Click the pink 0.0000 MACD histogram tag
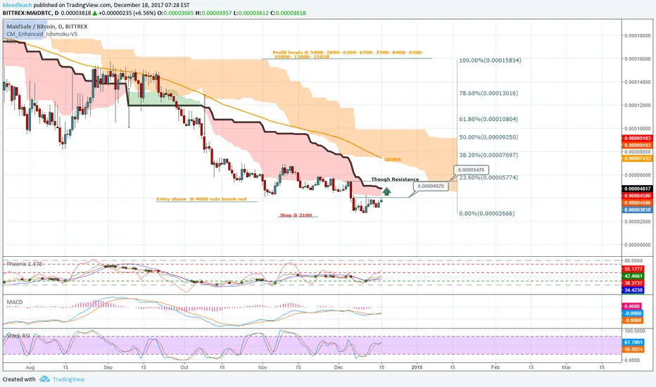This screenshot has height=387, width=656. coord(632,306)
